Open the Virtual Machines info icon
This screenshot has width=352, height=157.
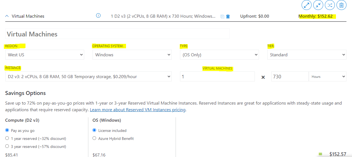pyautogui.click(x=98, y=16)
